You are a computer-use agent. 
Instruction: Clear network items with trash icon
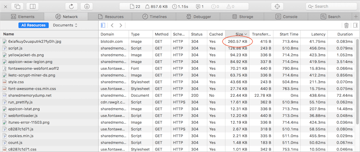[346, 25]
